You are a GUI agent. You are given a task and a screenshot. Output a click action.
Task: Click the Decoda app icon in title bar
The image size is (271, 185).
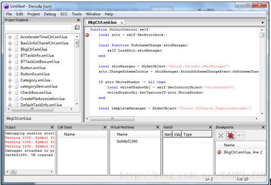pyautogui.click(x=6, y=6)
